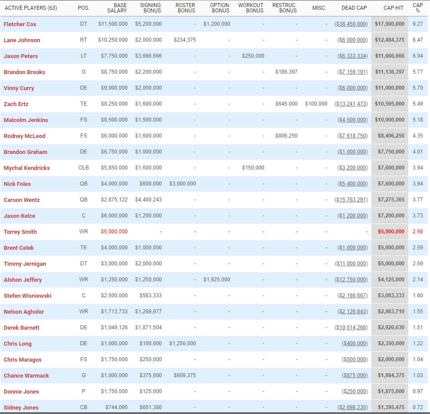Click Jason Peters name link
The width and height of the screenshot is (430, 414).
click(21, 56)
